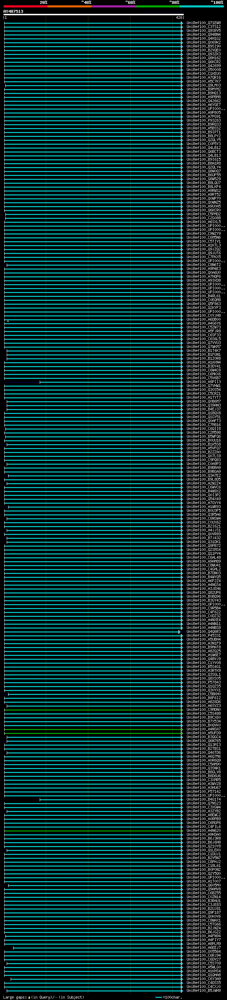Select the UniRef100_A5UBH4 hit
Image resolution: width=227 pixels, height=1000 pixels.
coord(203,640)
